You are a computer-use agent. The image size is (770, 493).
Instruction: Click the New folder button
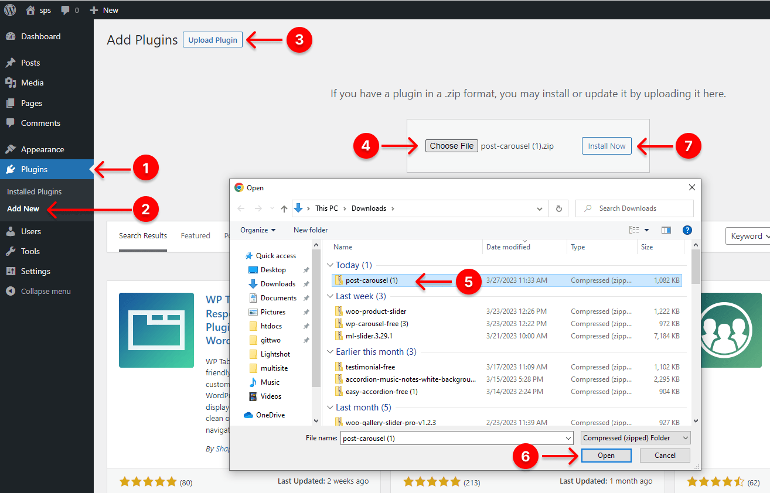click(x=311, y=230)
